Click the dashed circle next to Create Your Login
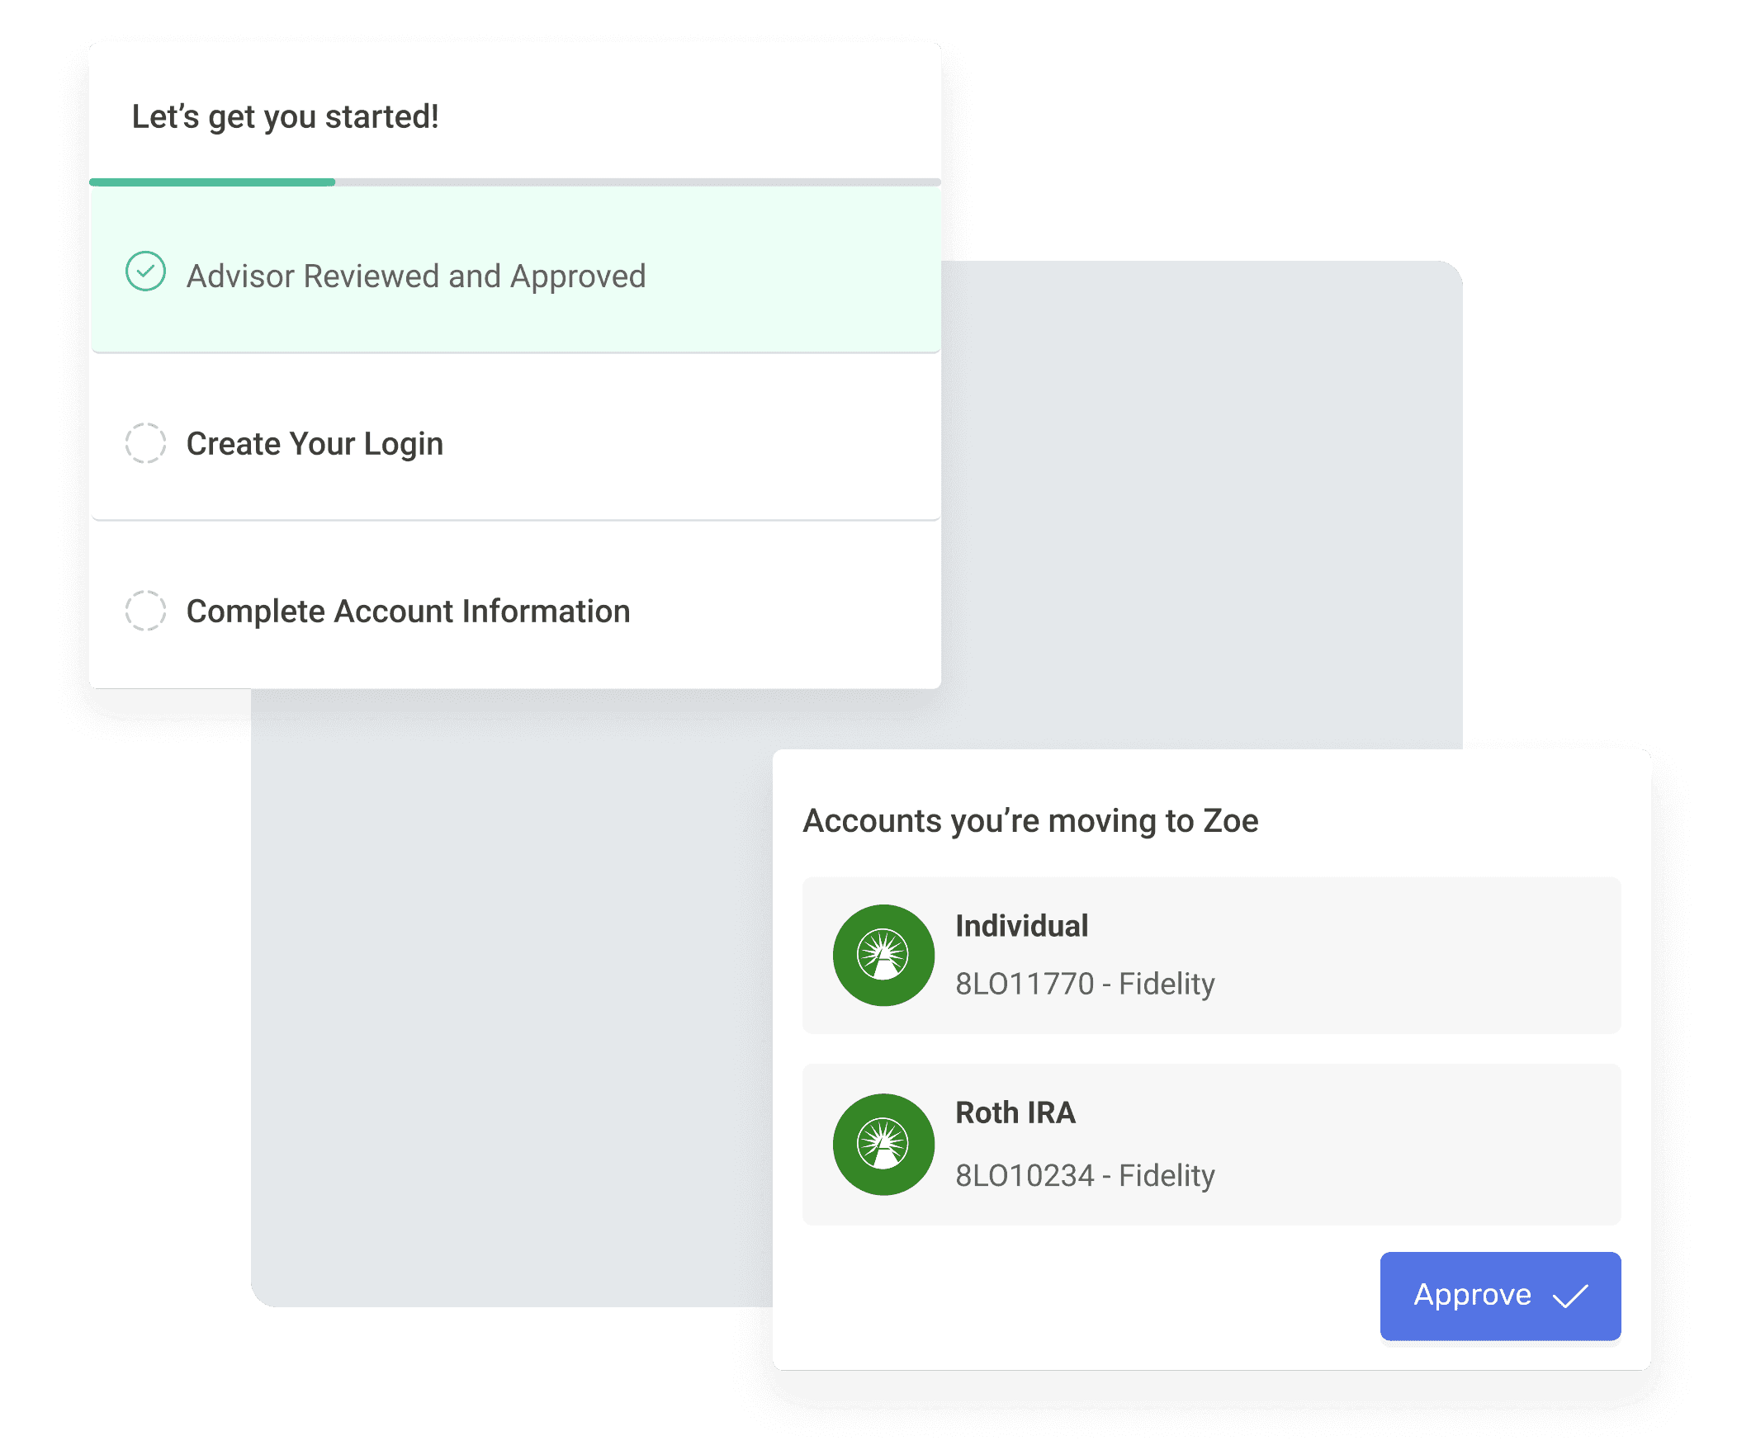The image size is (1737, 1450). [144, 443]
